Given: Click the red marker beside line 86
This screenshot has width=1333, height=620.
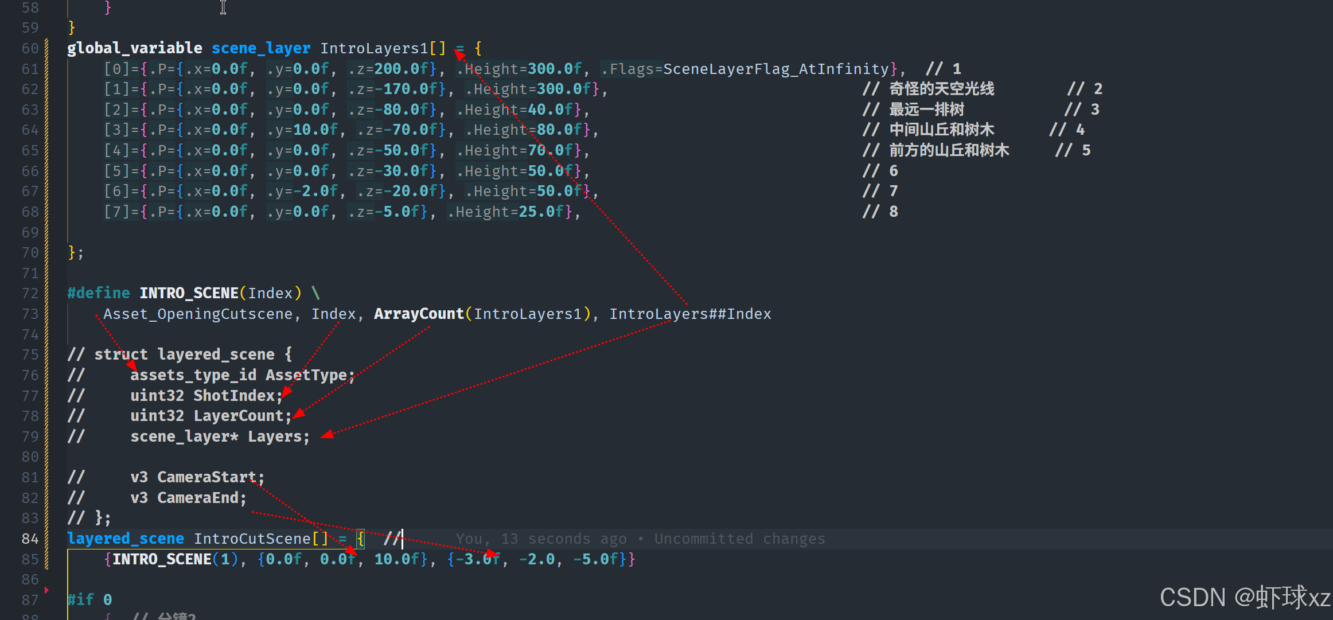Looking at the screenshot, I should coord(46,590).
